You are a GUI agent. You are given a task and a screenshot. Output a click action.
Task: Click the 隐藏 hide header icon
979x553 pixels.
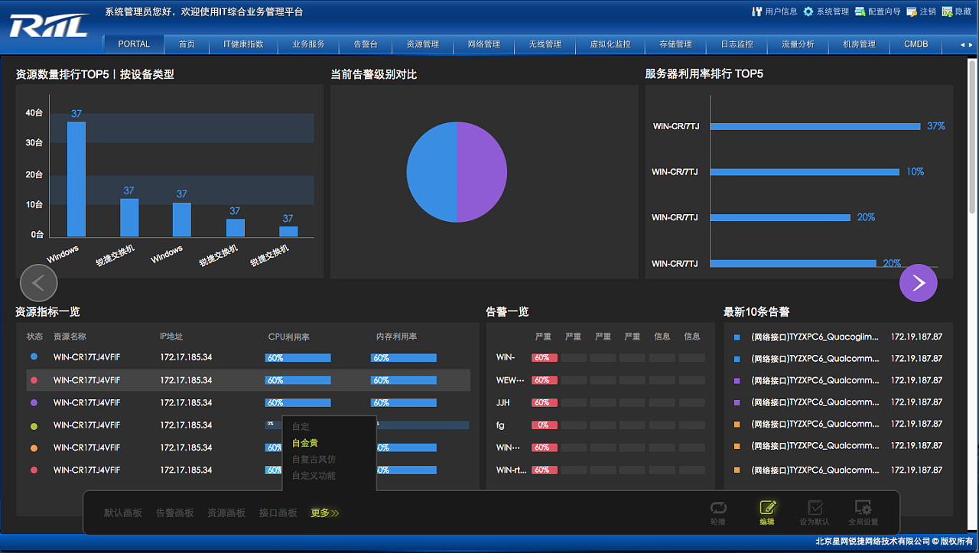[x=947, y=11]
